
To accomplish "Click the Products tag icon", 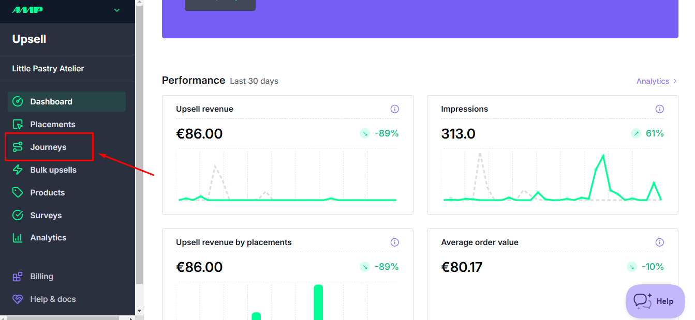I will [x=18, y=192].
